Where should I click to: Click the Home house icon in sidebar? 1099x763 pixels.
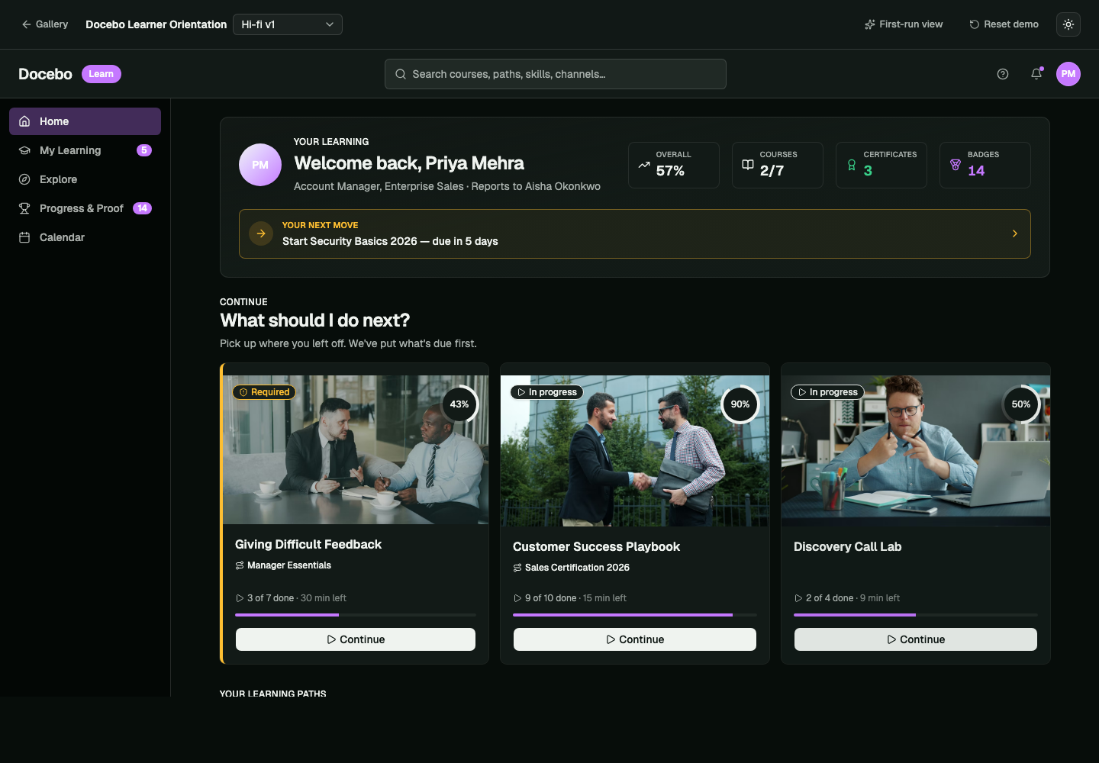click(x=24, y=121)
